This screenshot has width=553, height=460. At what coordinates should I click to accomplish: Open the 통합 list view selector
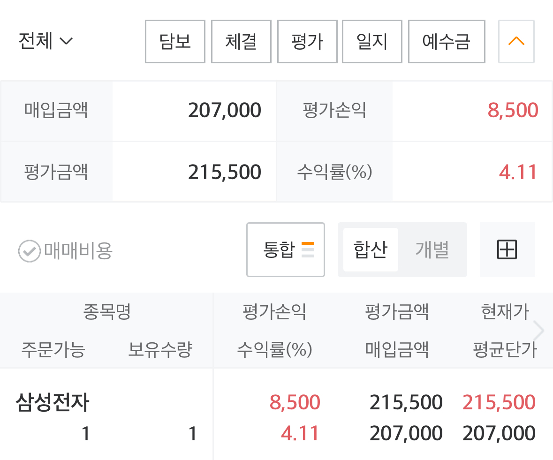tap(286, 249)
